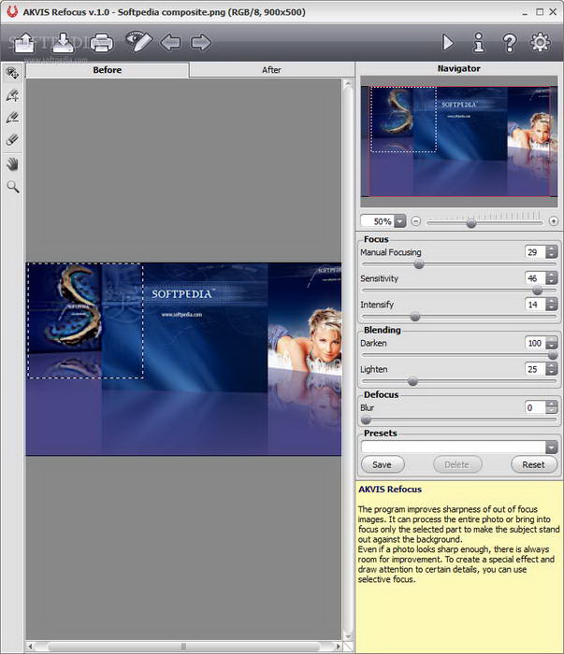This screenshot has width=564, height=654.
Task: Select the focus area pencil tool
Action: 12,95
